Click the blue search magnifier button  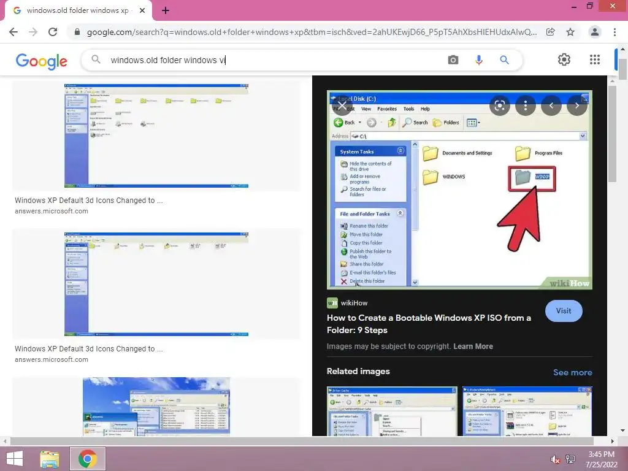504,60
